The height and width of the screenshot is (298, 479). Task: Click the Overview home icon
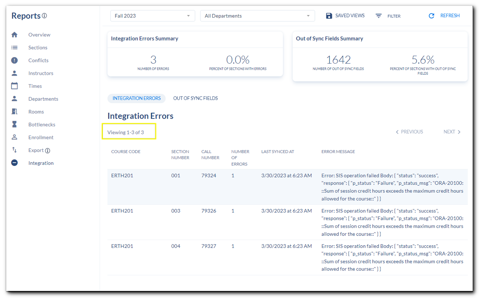click(14, 35)
